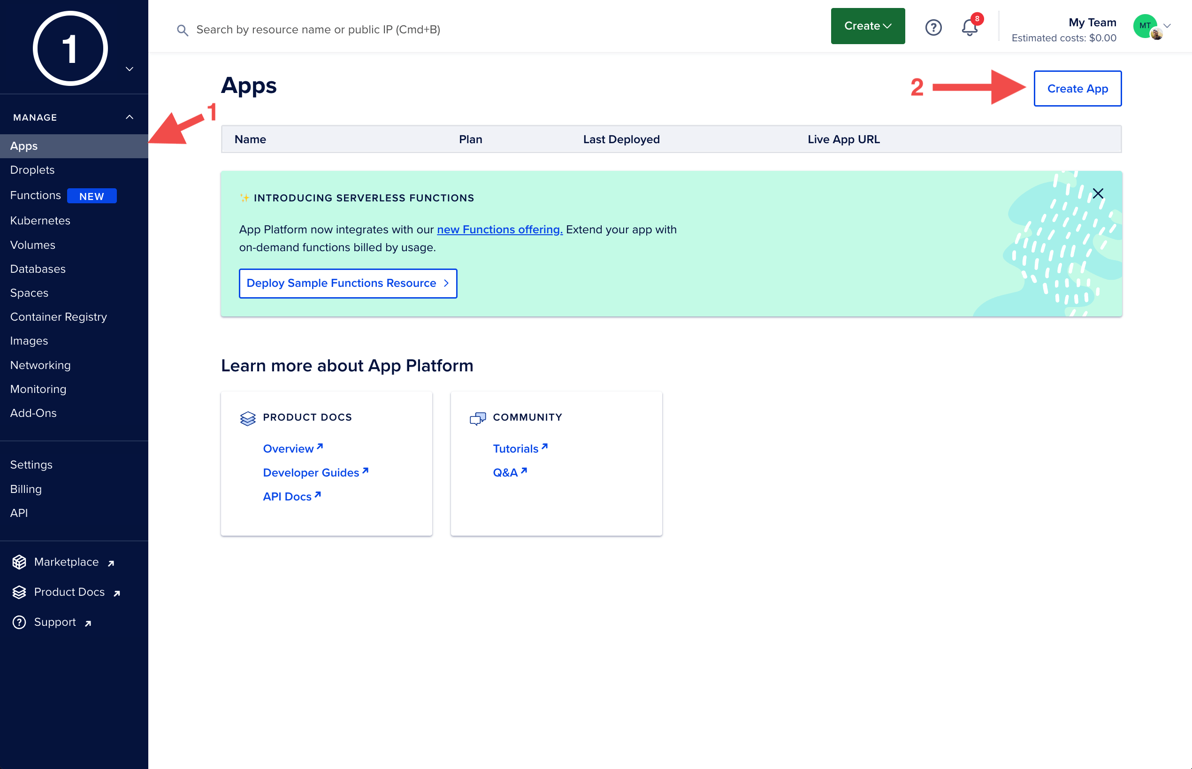1192x769 pixels.
Task: Expand the project switcher chevron below logo
Action: coord(129,69)
